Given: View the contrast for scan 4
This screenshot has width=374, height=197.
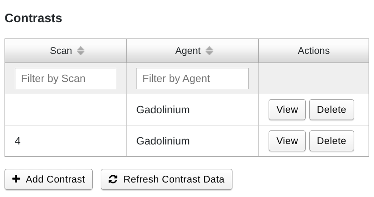Looking at the screenshot, I should click(x=287, y=141).
